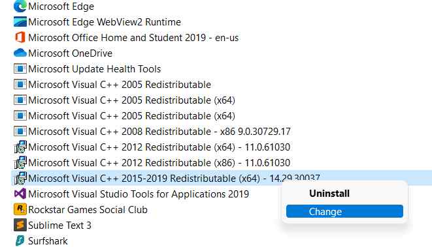
Task: Click the Microsoft Office orange icon
Action: click(20, 37)
